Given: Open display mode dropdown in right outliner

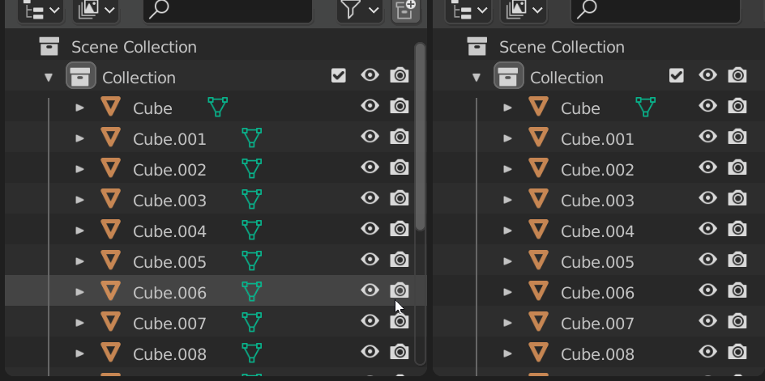Looking at the screenshot, I should tap(524, 10).
